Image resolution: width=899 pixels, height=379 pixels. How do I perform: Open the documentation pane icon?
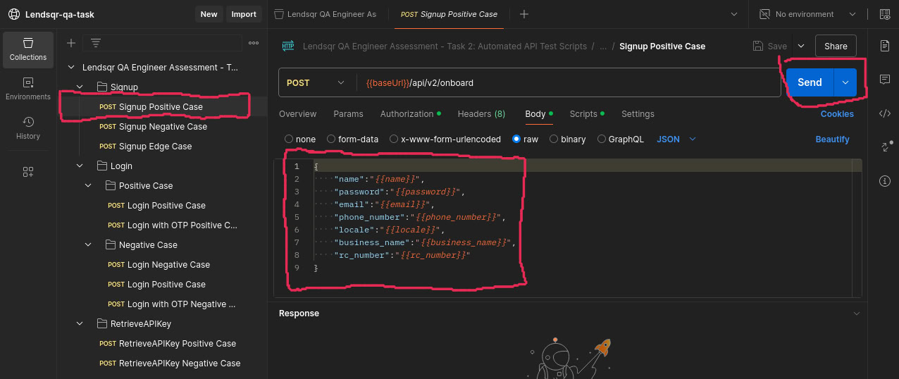click(885, 46)
